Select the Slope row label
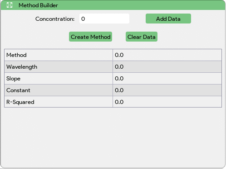226x169 pixels. click(13, 79)
